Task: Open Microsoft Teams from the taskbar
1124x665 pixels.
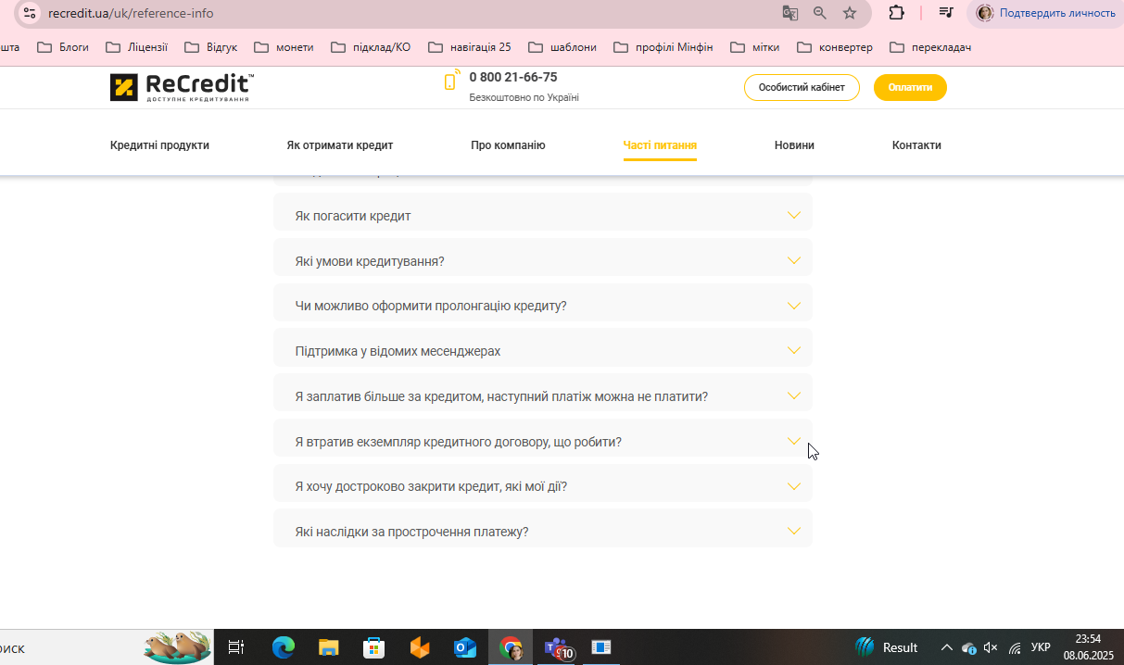Action: 557,647
